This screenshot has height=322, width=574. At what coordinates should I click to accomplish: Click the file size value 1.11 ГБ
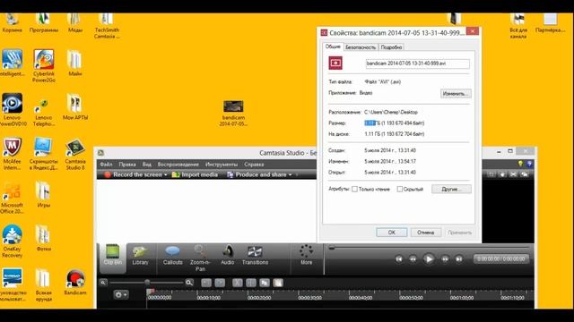[372, 123]
